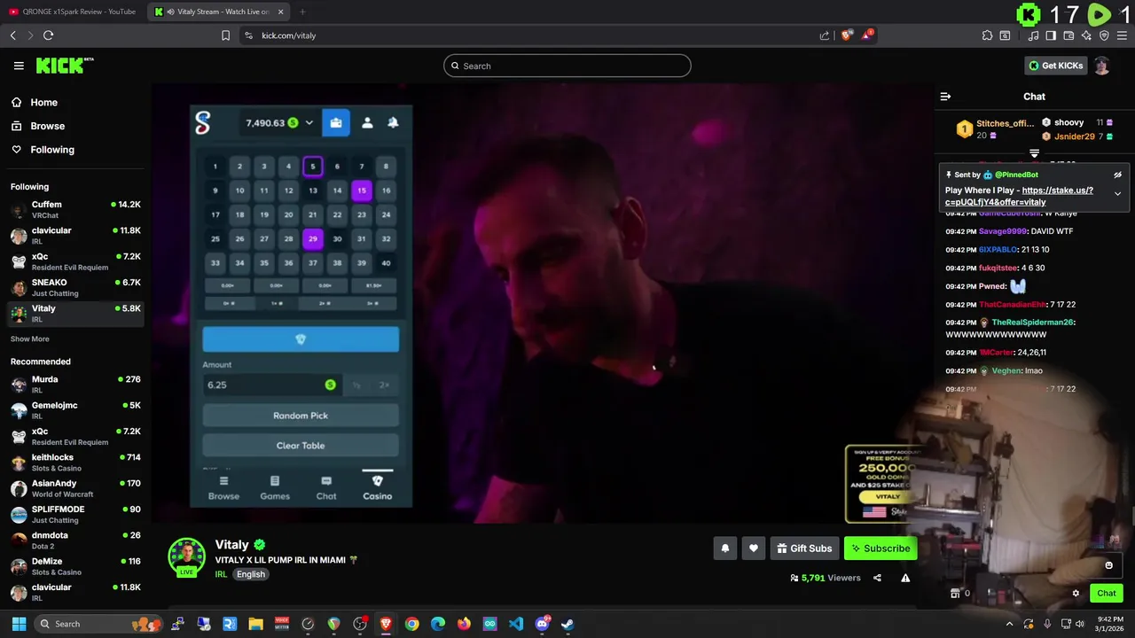This screenshot has width=1135, height=638.
Task: Show hidden tray icons chevron
Action: (x=1009, y=624)
